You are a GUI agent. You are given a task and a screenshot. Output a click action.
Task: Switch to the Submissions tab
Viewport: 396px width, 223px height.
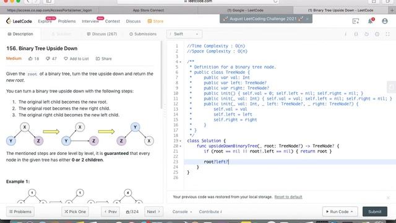143,34
